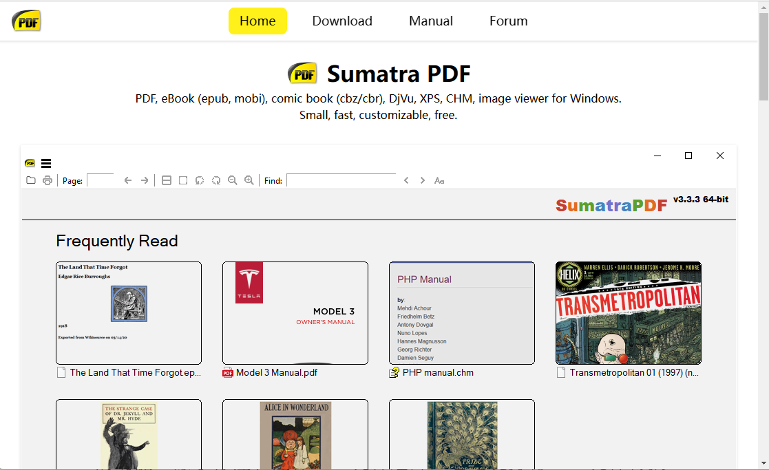Rotate right icon in the toolbar

coord(216,180)
